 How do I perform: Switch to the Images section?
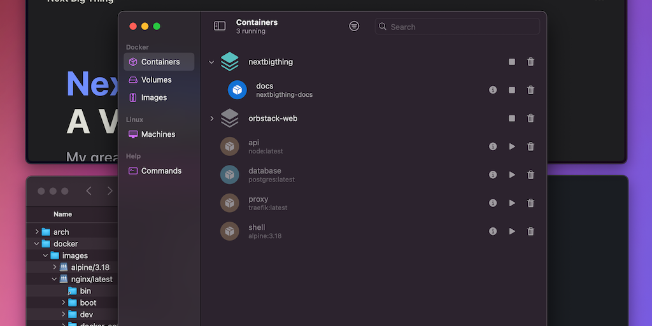pos(153,97)
